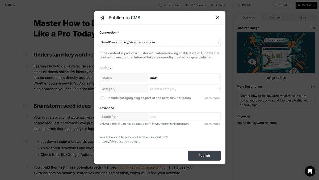The width and height of the screenshot is (319, 180).
Task: Click the Featured Image thumbnail
Action: click(x=276, y=53)
